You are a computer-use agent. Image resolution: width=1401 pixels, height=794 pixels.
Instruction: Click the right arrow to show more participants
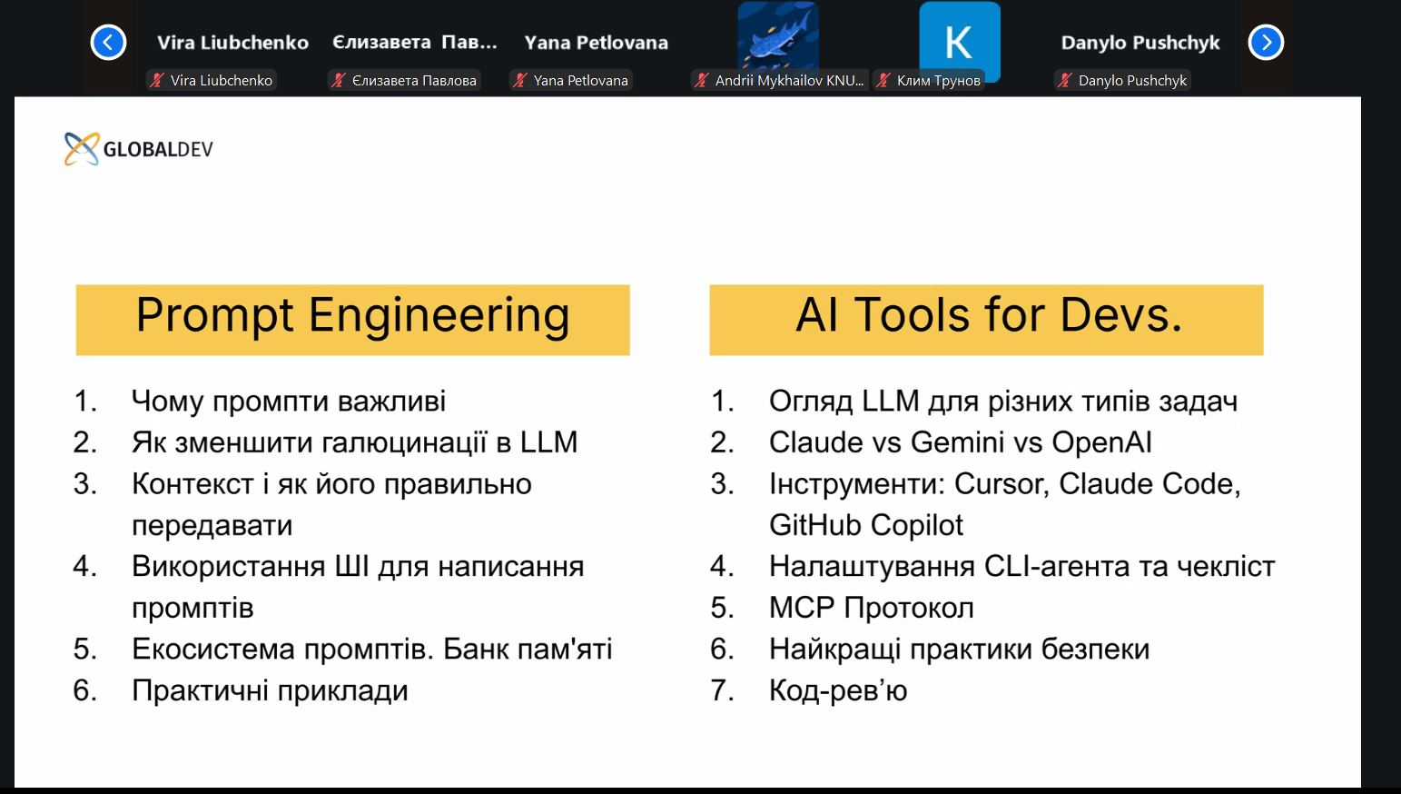(x=1266, y=43)
